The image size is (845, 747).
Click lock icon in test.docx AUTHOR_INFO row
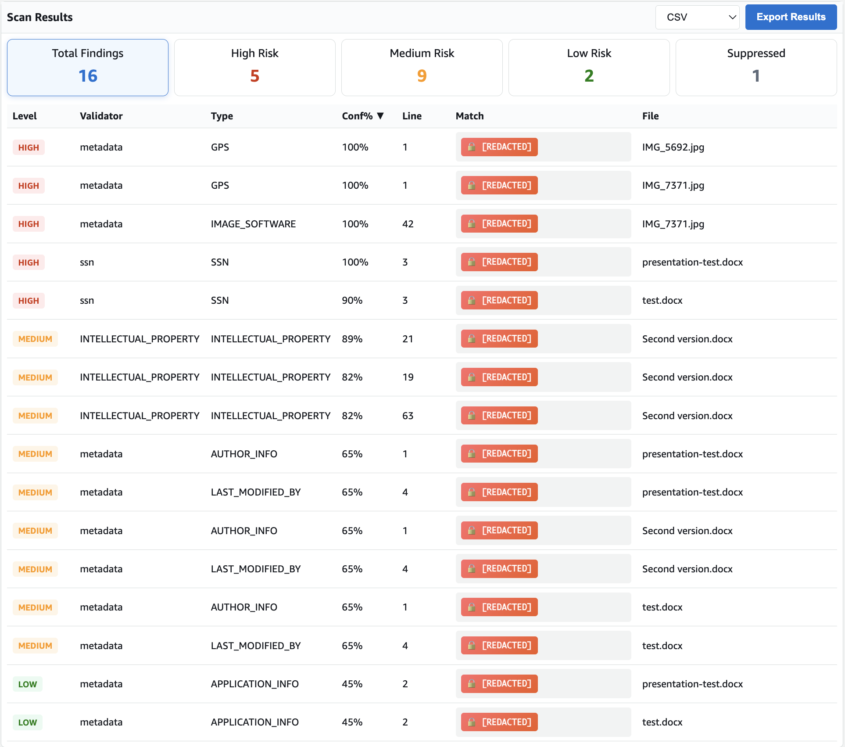472,607
